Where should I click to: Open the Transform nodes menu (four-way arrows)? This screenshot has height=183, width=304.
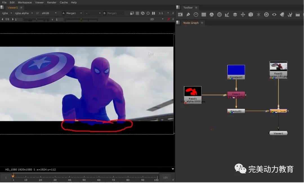(243, 15)
